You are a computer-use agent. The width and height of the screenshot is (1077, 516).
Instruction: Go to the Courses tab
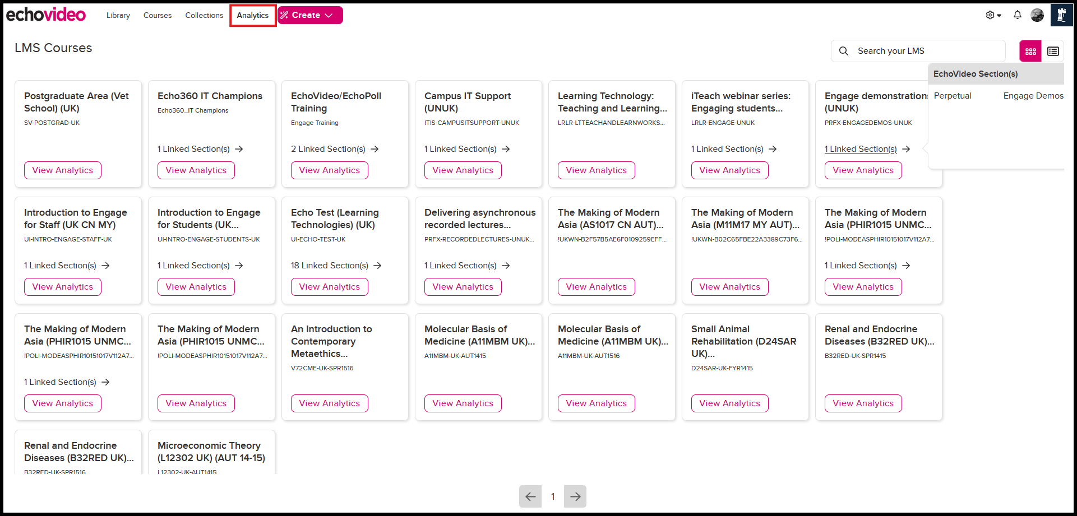(158, 15)
